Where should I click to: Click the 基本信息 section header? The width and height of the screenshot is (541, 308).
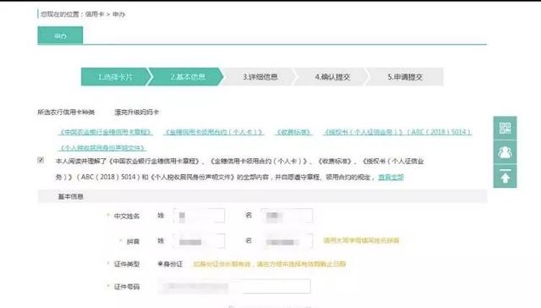[262, 196]
